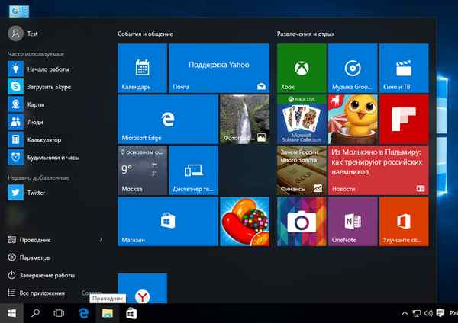The height and width of the screenshot is (323, 458).
Task: Click the События и общение group header
Action: point(145,34)
